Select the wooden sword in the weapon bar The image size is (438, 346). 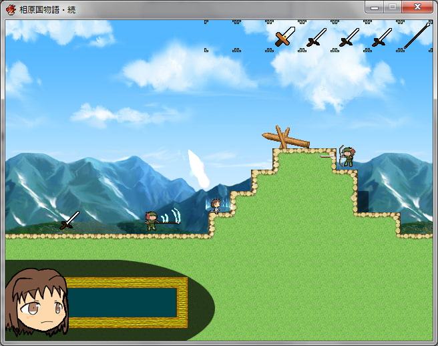[x=285, y=36]
